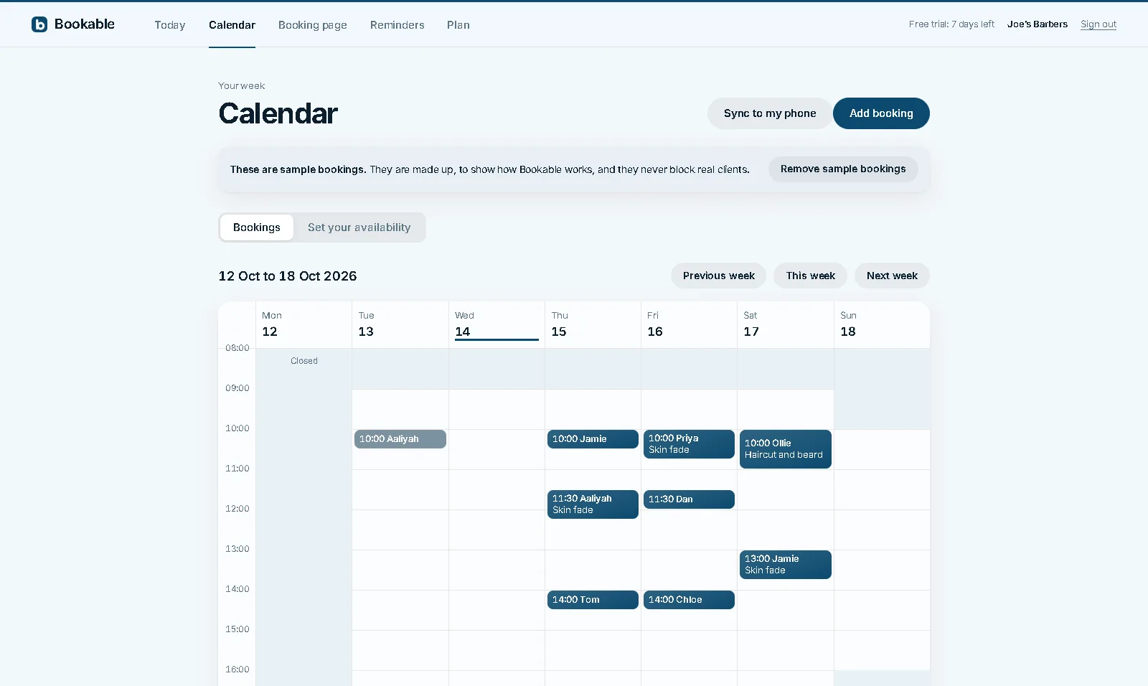Viewport: 1148px width, 686px height.
Task: Select Sat 17 column header
Action: click(x=786, y=325)
